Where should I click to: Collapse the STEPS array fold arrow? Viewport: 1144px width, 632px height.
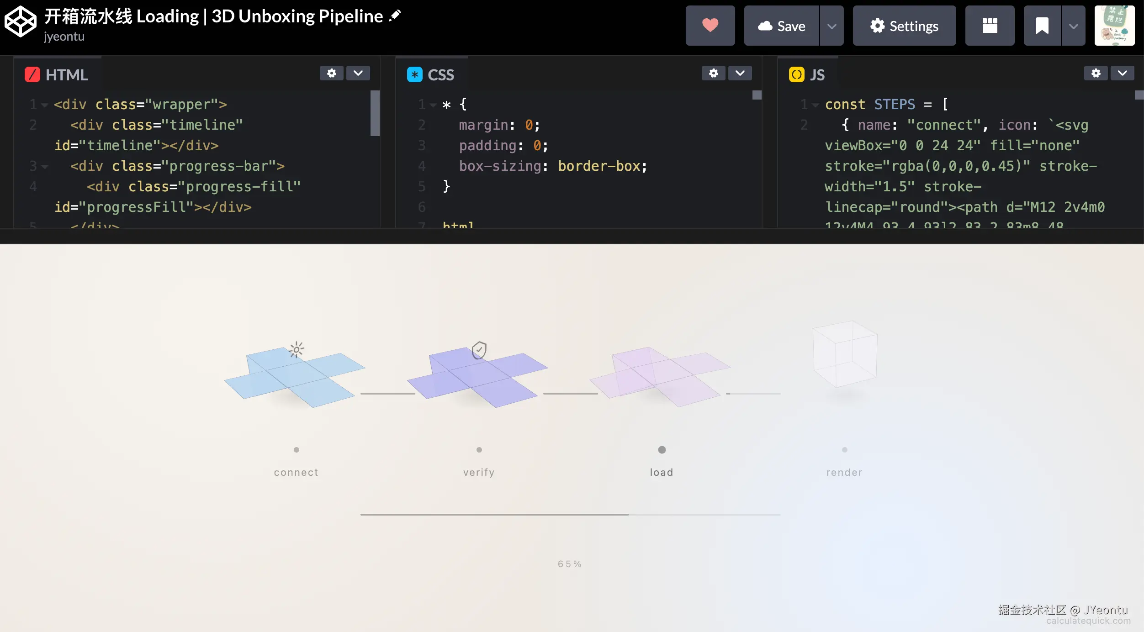(x=815, y=105)
